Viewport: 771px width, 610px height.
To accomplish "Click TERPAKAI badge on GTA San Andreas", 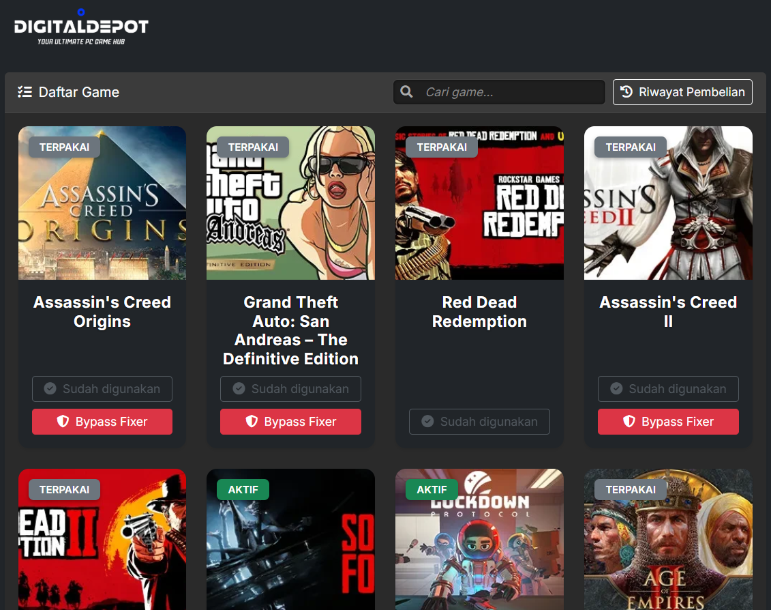I will tap(253, 147).
